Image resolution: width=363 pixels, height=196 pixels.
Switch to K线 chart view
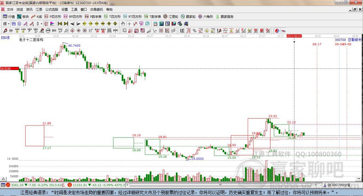(37, 17)
